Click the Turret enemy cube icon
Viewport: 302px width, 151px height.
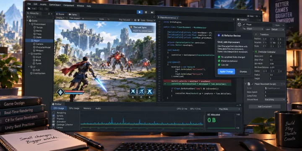tap(34, 64)
